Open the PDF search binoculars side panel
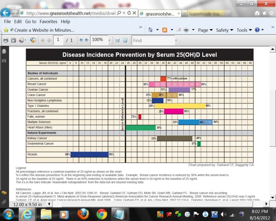Viewport: 276px width, 221px height. [x=4, y=61]
